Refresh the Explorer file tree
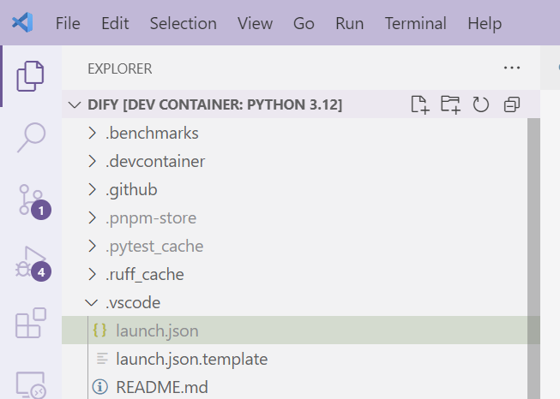The height and width of the screenshot is (399, 560). (481, 104)
